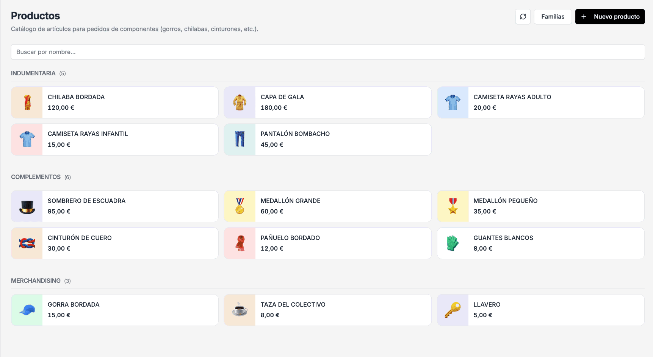Focus the Buscar por nombre search field
This screenshot has height=357, width=653.
(x=328, y=52)
